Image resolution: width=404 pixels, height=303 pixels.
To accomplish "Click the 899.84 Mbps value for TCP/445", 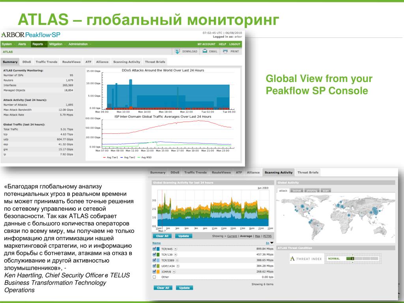I will click(x=265, y=249).
